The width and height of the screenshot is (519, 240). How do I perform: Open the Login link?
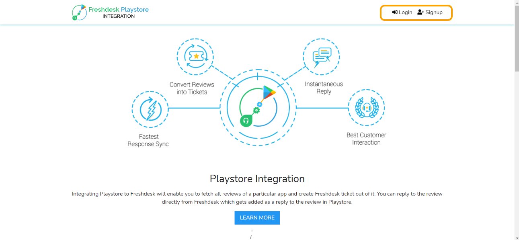coord(402,12)
